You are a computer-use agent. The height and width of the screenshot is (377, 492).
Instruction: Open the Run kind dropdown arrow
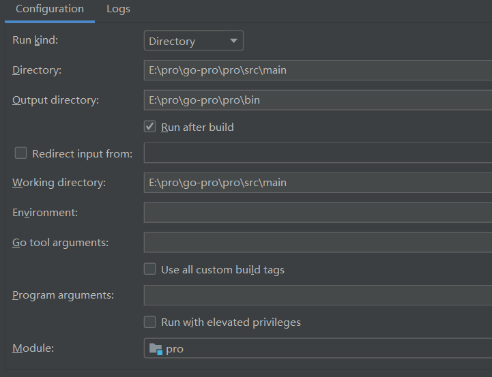pyautogui.click(x=233, y=41)
